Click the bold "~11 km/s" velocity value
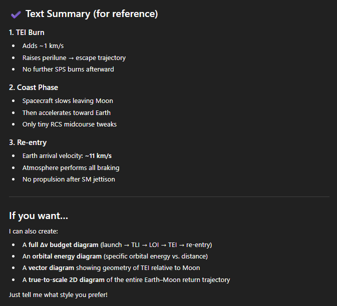The height and width of the screenshot is (306, 337). [x=98, y=156]
